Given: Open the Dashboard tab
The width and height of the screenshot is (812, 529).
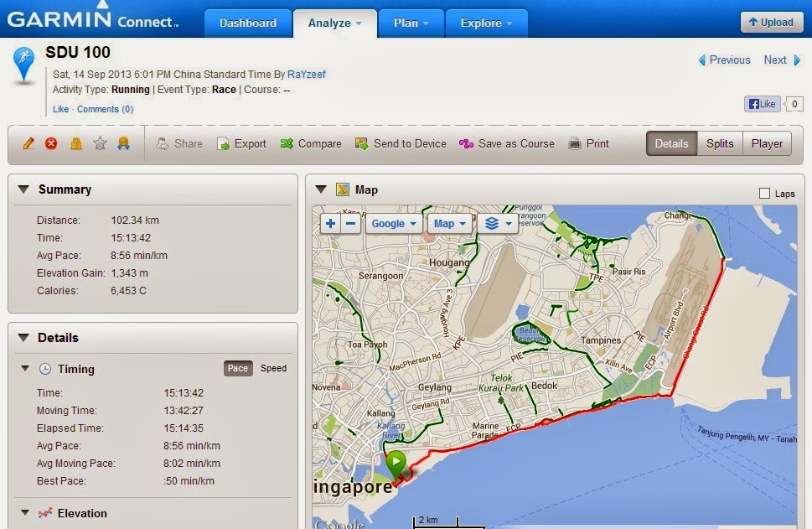Looking at the screenshot, I should click(248, 23).
